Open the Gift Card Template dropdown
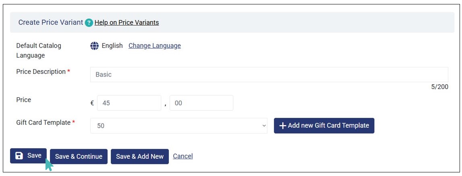 [178, 126]
